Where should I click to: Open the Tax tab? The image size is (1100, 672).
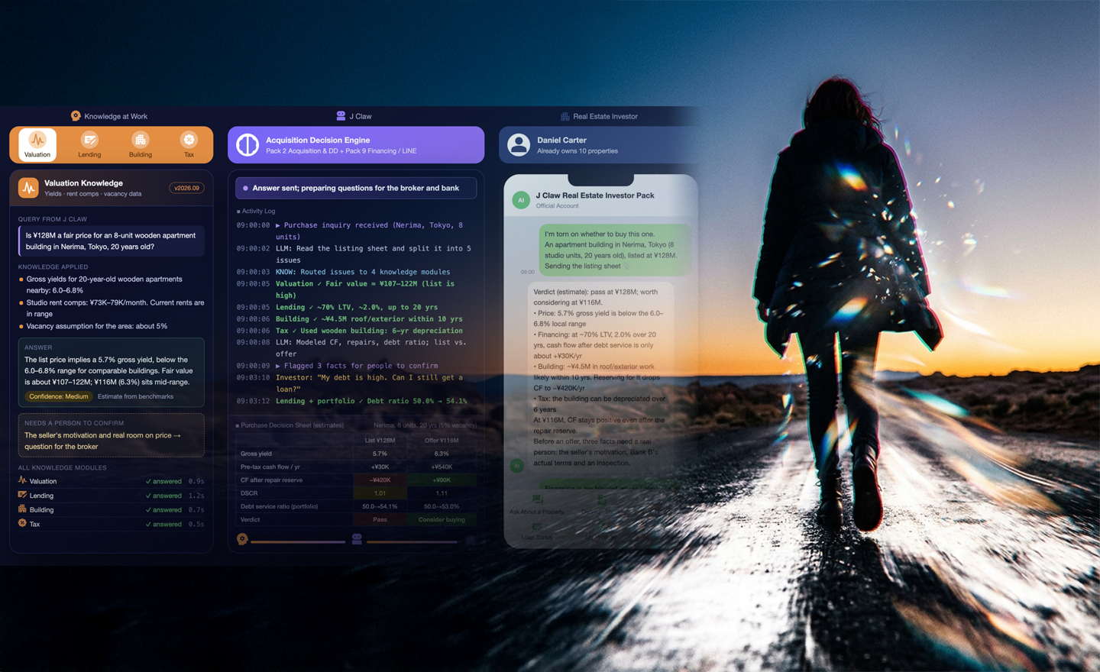(189, 144)
